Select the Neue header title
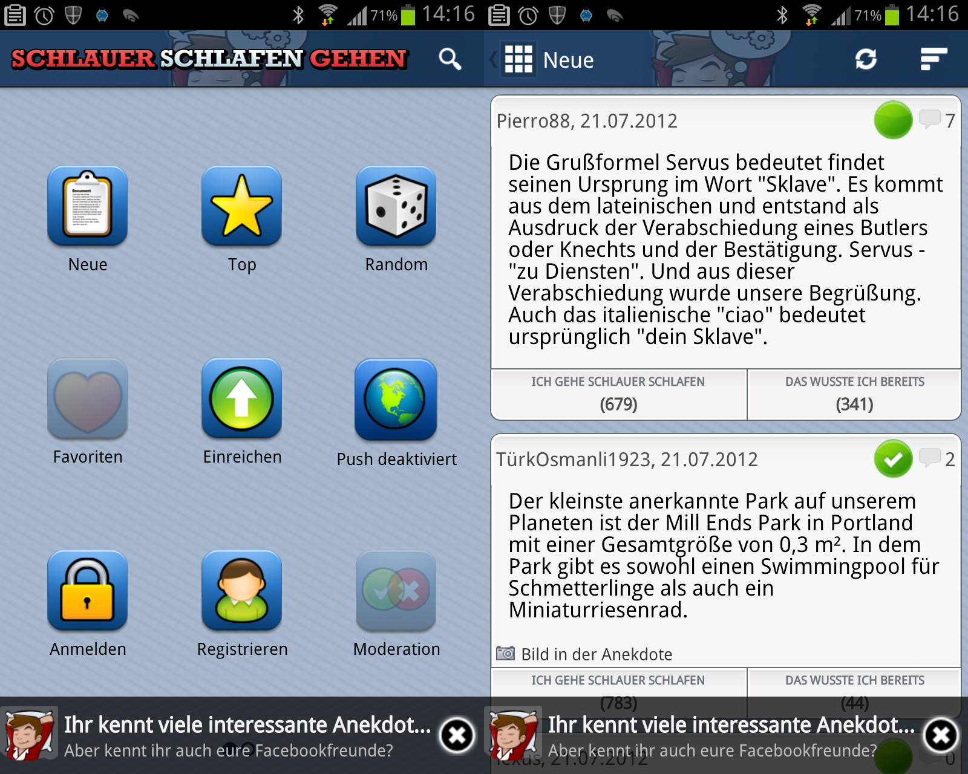Screen dimensions: 968x774 click(x=568, y=60)
